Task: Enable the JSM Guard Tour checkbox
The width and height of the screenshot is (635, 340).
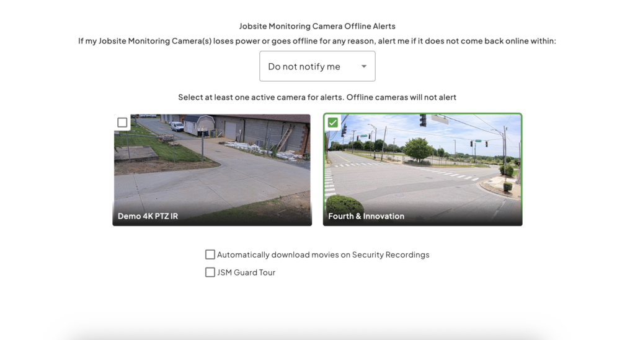Action: (x=210, y=272)
